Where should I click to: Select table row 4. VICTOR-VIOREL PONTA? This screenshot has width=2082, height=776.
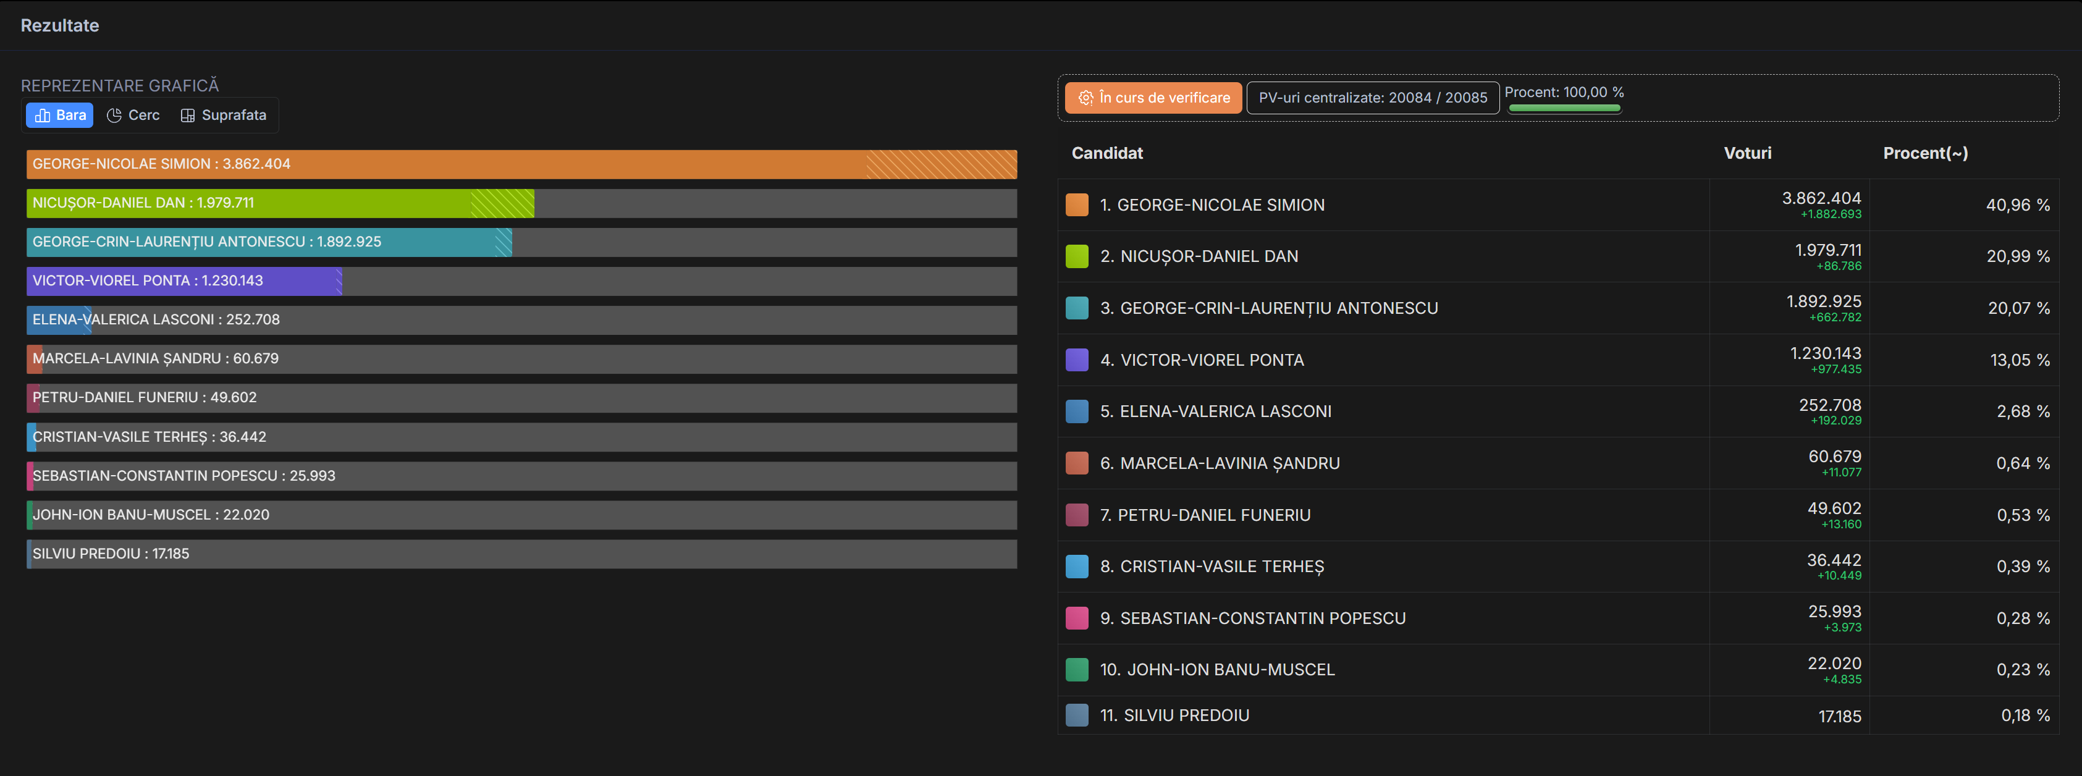click(x=1557, y=360)
